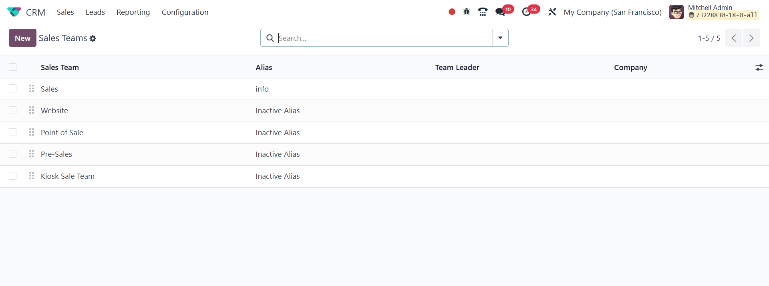Open the optional columns settings toggle
The width and height of the screenshot is (769, 286).
click(x=759, y=68)
